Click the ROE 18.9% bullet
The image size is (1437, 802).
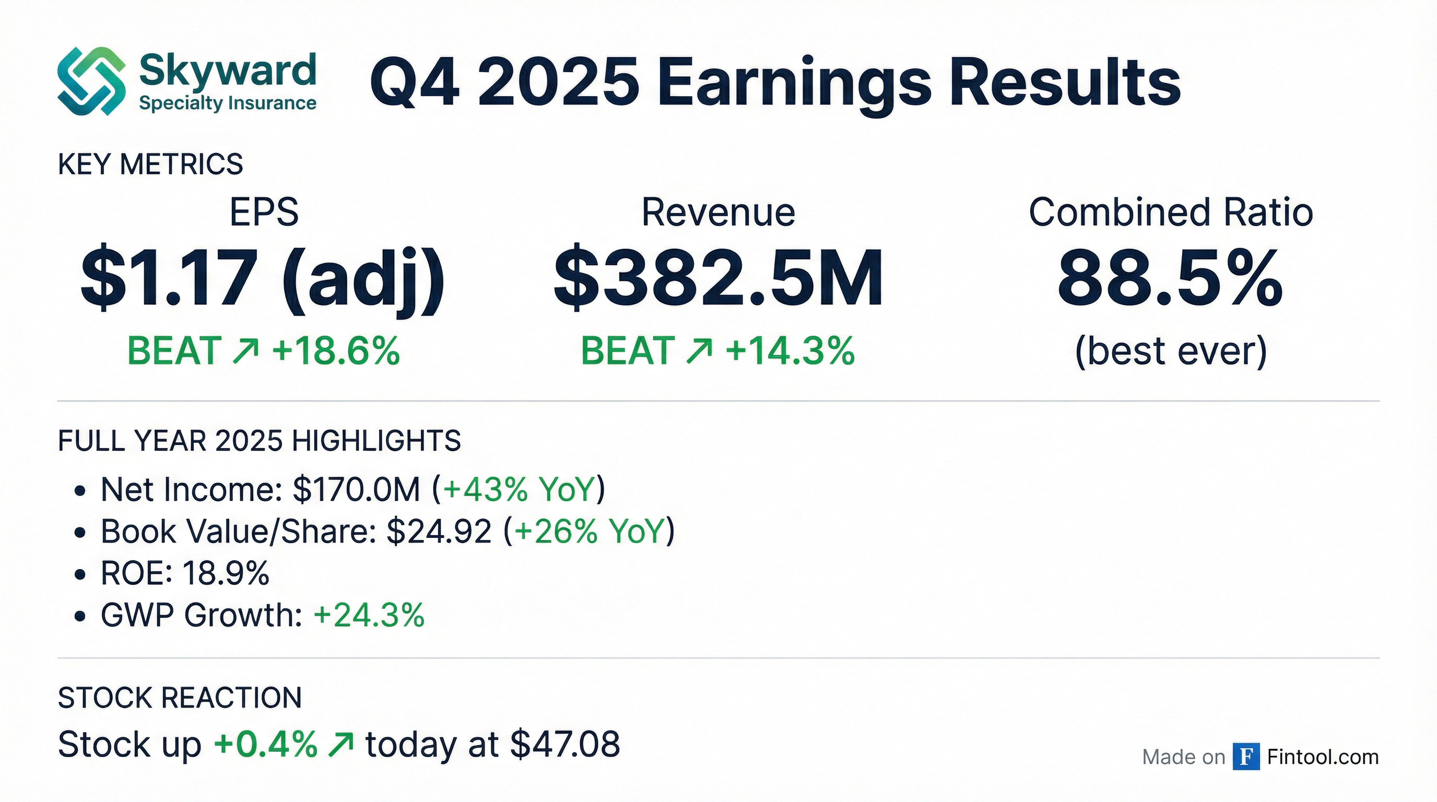(185, 573)
